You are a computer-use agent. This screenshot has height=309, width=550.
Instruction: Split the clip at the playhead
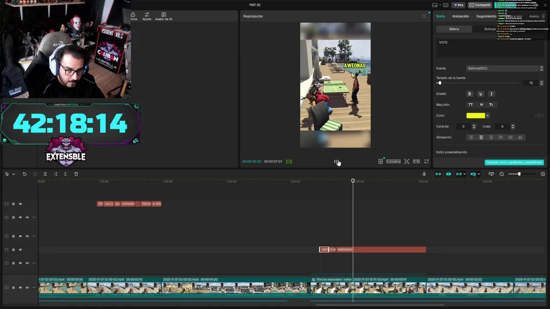click(x=45, y=174)
